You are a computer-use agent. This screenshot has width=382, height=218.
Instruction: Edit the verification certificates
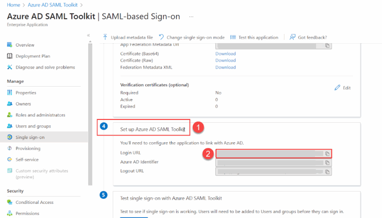343,87
